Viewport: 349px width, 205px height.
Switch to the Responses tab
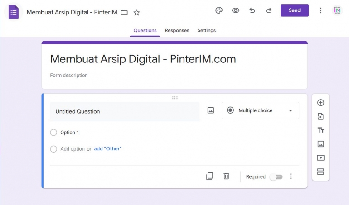click(x=177, y=30)
